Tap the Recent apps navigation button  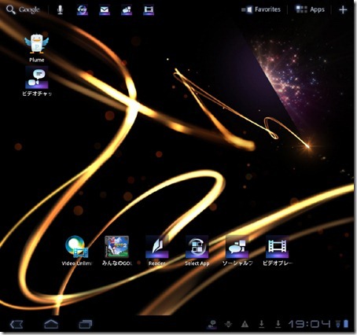click(86, 325)
